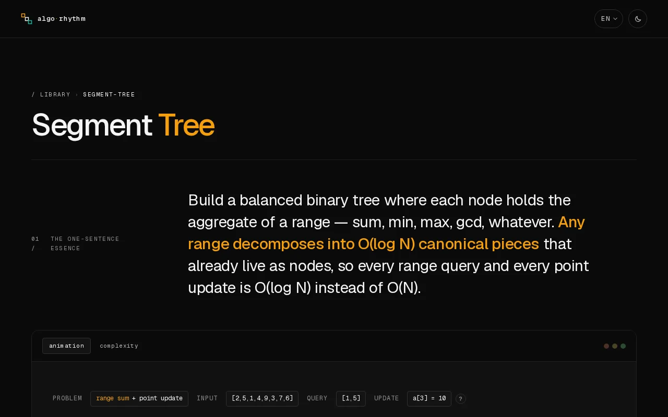Switch to the complexity tab
Image resolution: width=668 pixels, height=417 pixels.
click(x=119, y=346)
